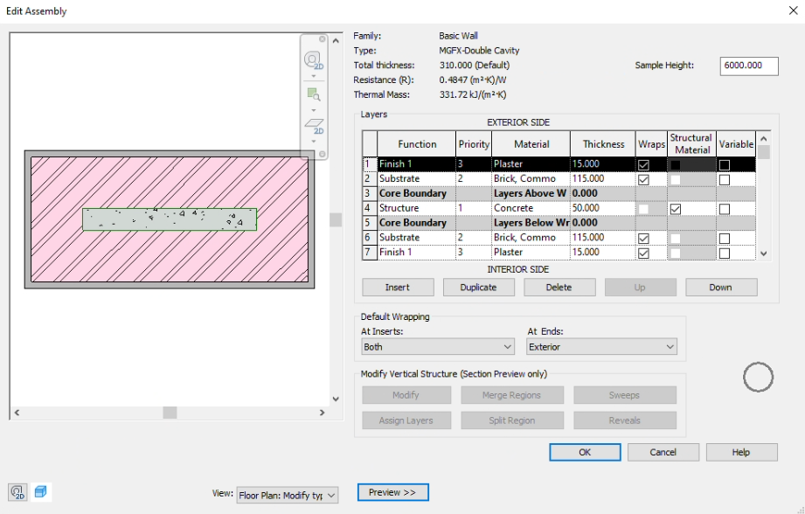Open the View dropdown for Floor Plan
The width and height of the screenshot is (805, 514).
287,495
